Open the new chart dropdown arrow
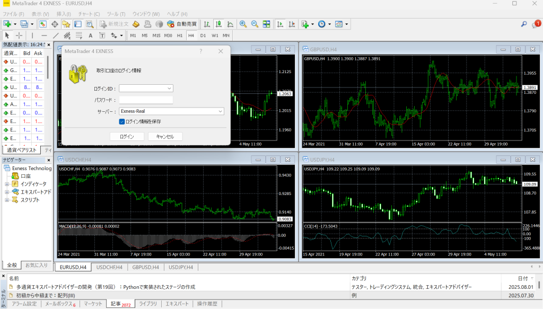Screen dimensions: 543x309 pos(15,24)
